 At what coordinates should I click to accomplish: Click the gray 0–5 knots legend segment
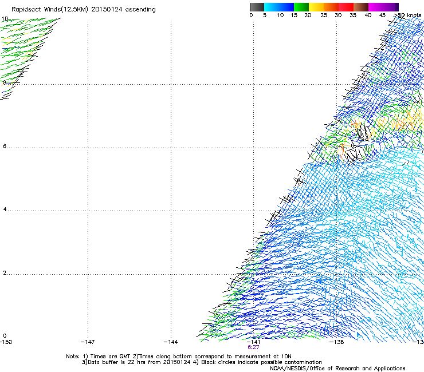257,7
